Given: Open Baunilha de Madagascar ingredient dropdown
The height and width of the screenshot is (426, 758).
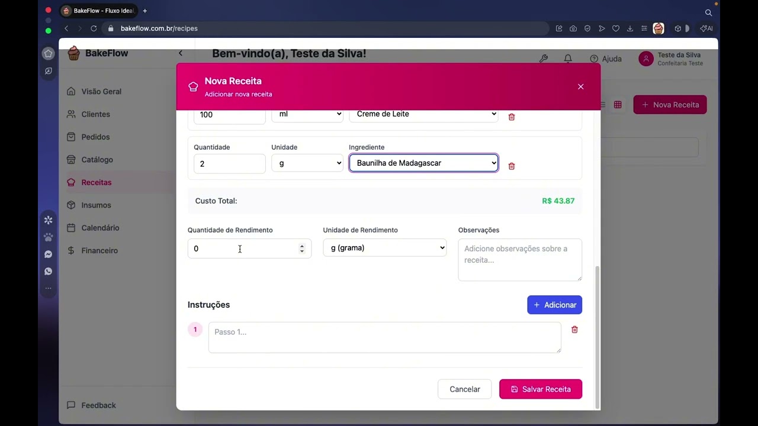Looking at the screenshot, I should (423, 163).
